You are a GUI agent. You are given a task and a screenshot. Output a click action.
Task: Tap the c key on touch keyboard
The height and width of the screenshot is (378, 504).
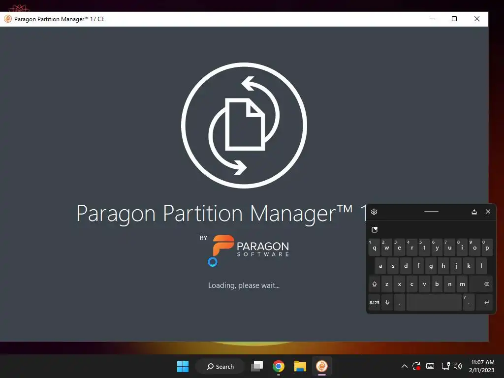[412, 284]
